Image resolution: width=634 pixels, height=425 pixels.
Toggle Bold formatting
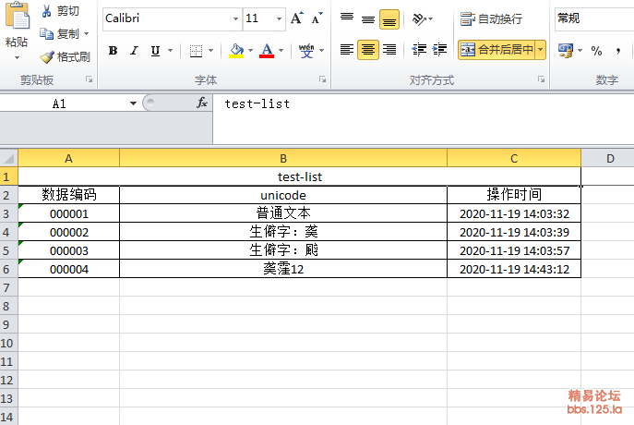(113, 51)
